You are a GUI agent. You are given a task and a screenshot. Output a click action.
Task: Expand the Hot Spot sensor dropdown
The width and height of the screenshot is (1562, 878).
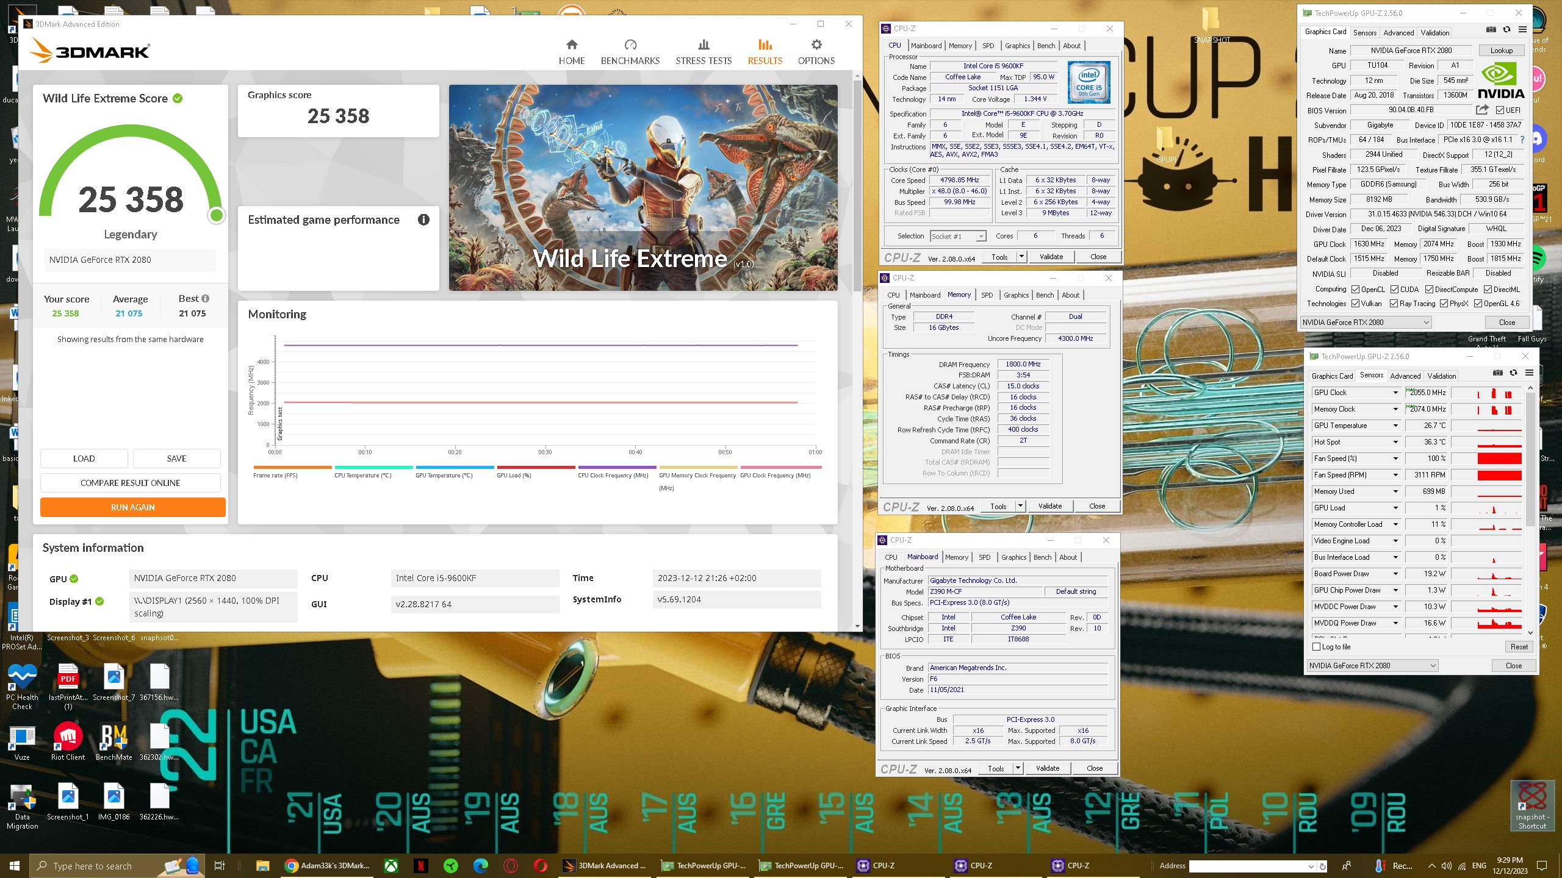pyautogui.click(x=1395, y=442)
